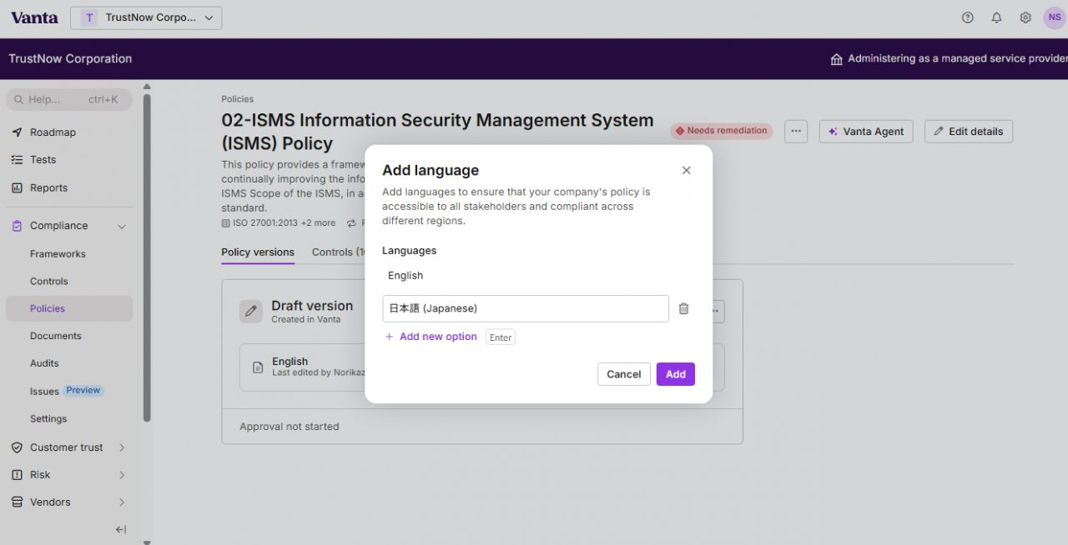Image resolution: width=1068 pixels, height=545 pixels.
Task: Click the English language entry in dialog
Action: click(x=406, y=276)
